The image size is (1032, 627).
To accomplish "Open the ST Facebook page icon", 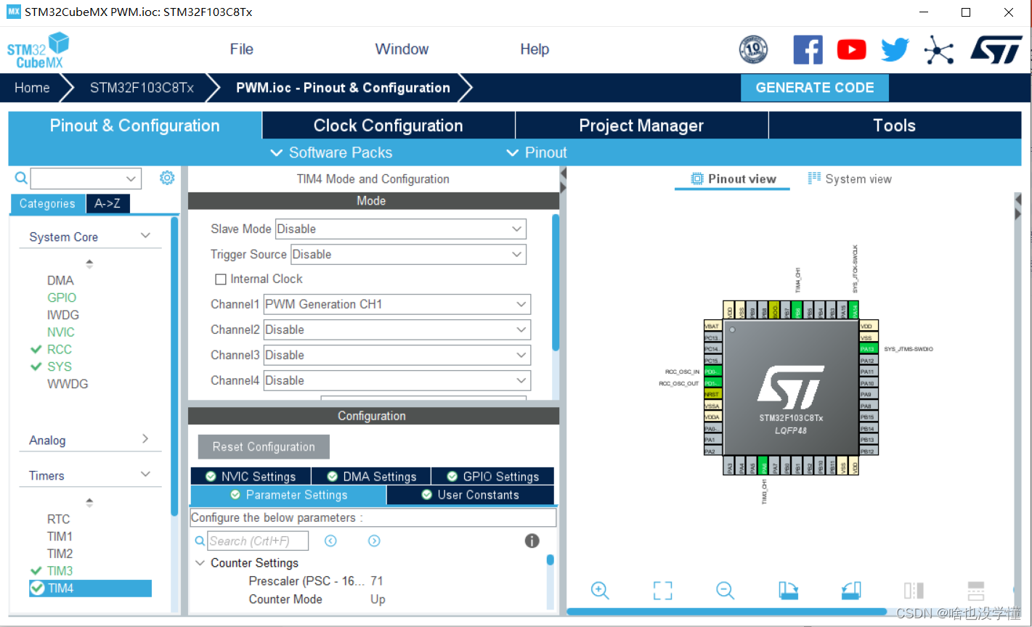I will 808,49.
